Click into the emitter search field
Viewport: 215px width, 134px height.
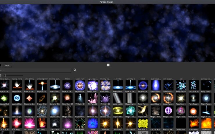click(x=35, y=70)
